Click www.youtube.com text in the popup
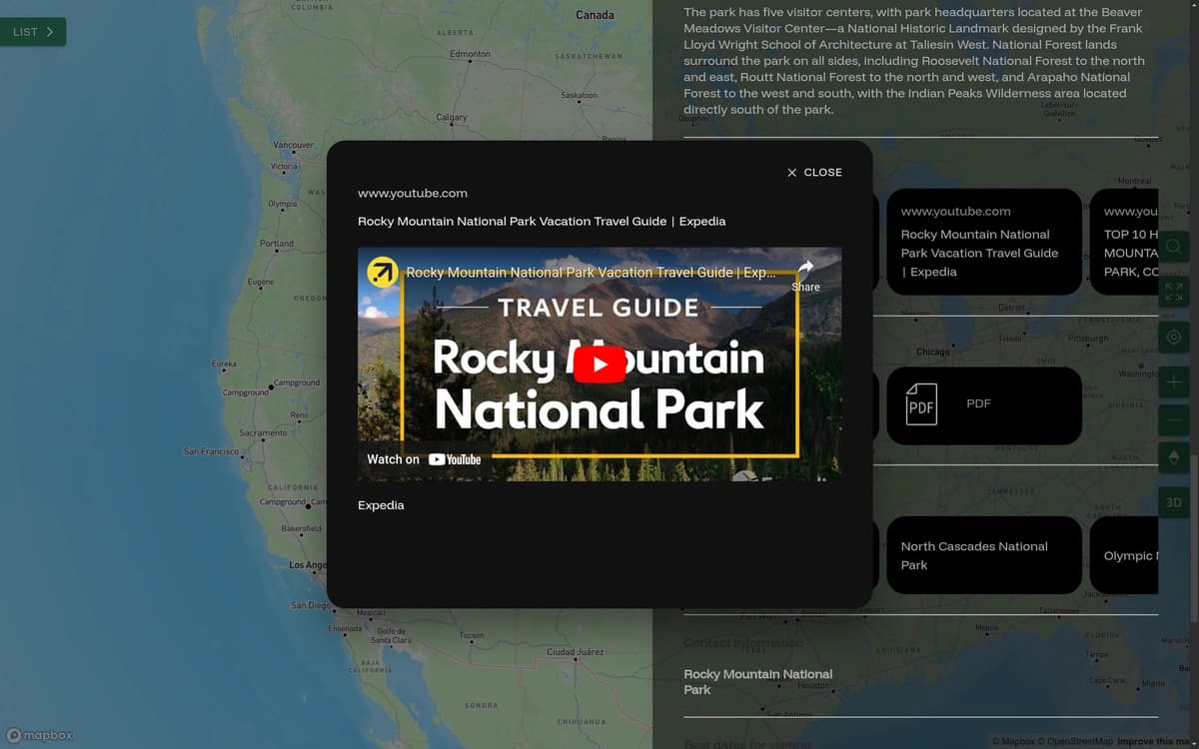Viewport: 1199px width, 749px height. click(413, 193)
